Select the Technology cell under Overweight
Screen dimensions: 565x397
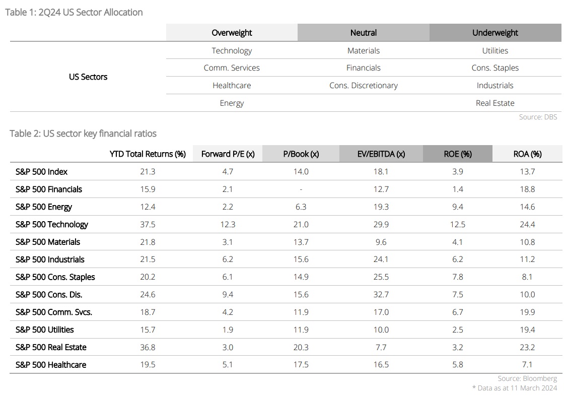(x=232, y=50)
